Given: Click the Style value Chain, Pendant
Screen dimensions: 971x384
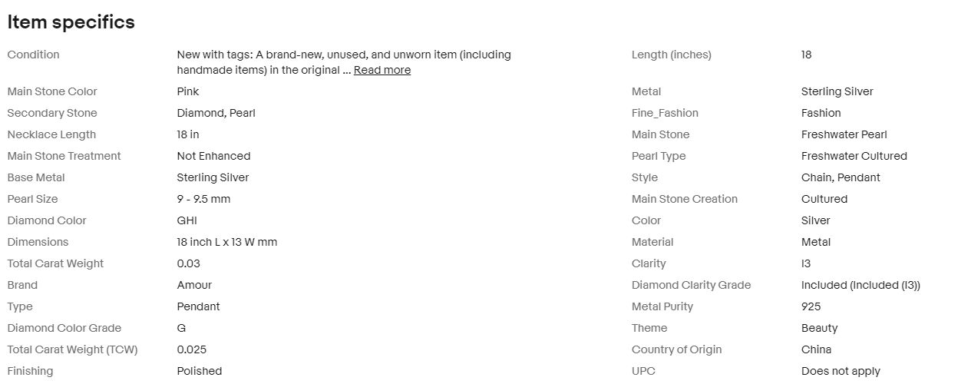Looking at the screenshot, I should pos(841,177).
